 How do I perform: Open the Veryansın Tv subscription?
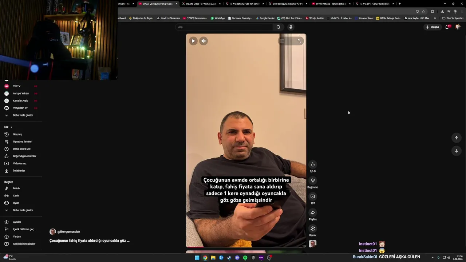pos(21,108)
